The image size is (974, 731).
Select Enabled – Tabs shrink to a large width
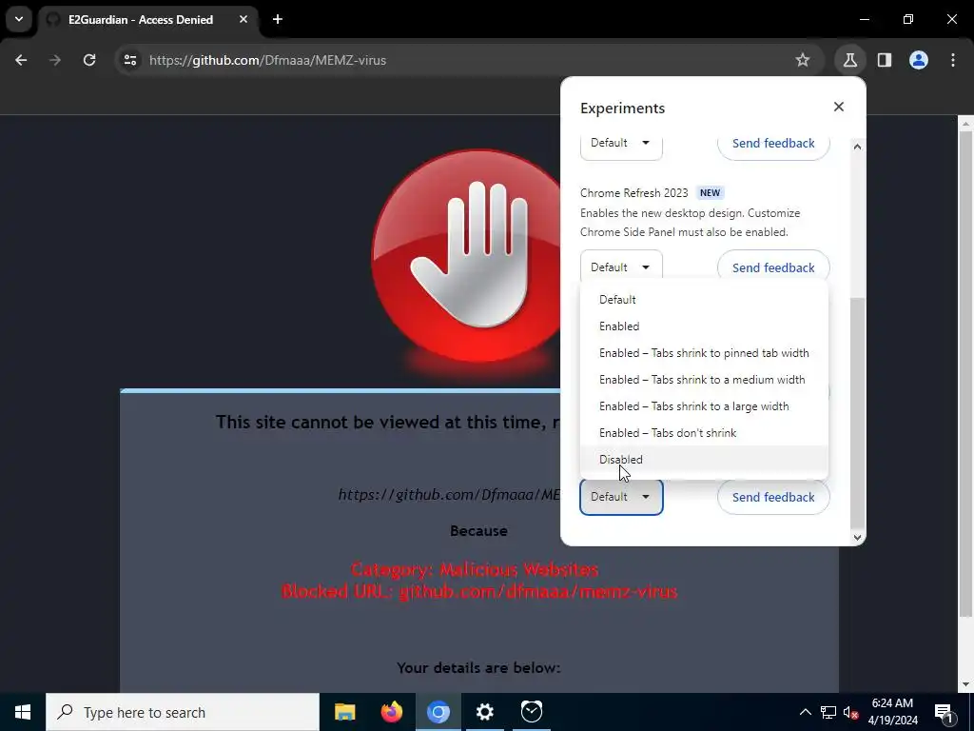[704, 406]
